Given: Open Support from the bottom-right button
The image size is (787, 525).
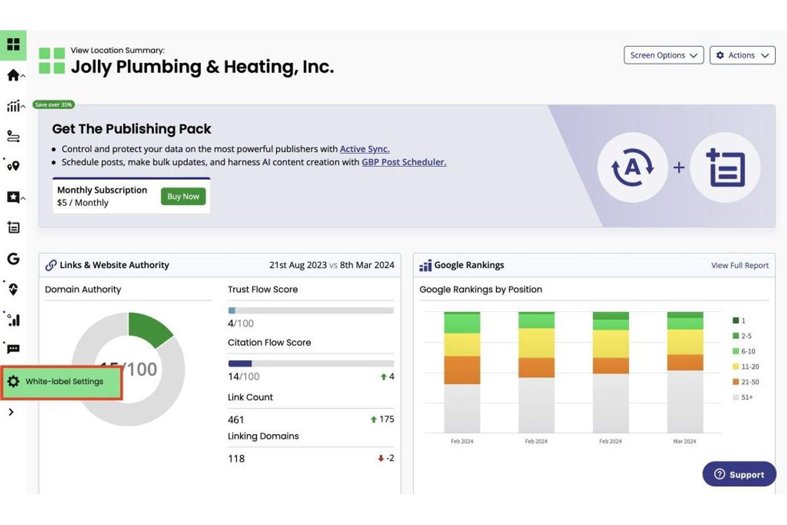Looking at the screenshot, I should click(740, 474).
